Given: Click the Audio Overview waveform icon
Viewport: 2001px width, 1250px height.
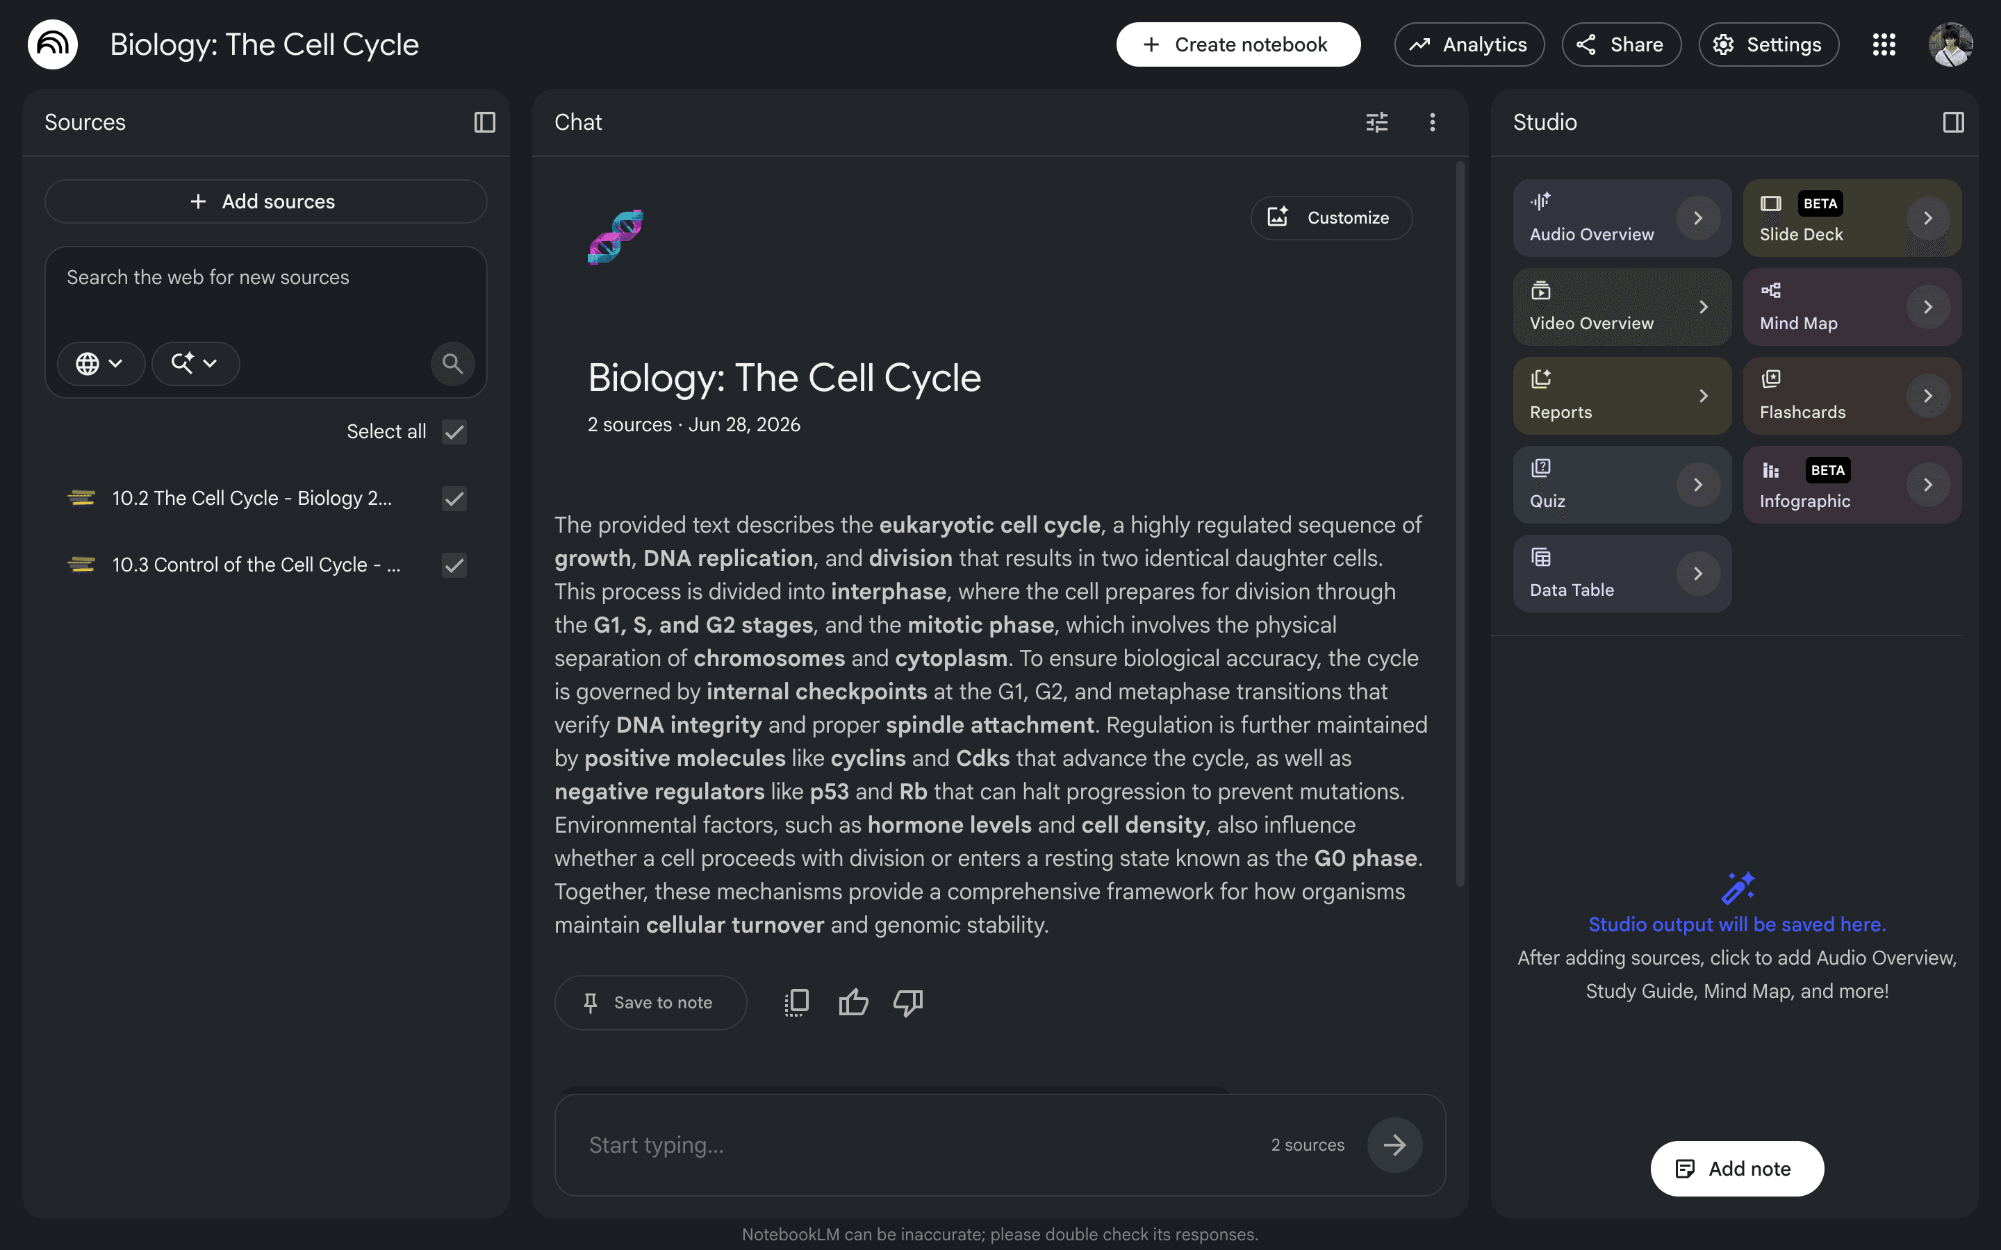Looking at the screenshot, I should pyautogui.click(x=1540, y=201).
